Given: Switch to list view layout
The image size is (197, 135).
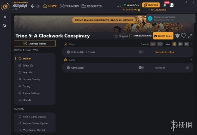Looking at the screenshot, I should tap(174, 44).
